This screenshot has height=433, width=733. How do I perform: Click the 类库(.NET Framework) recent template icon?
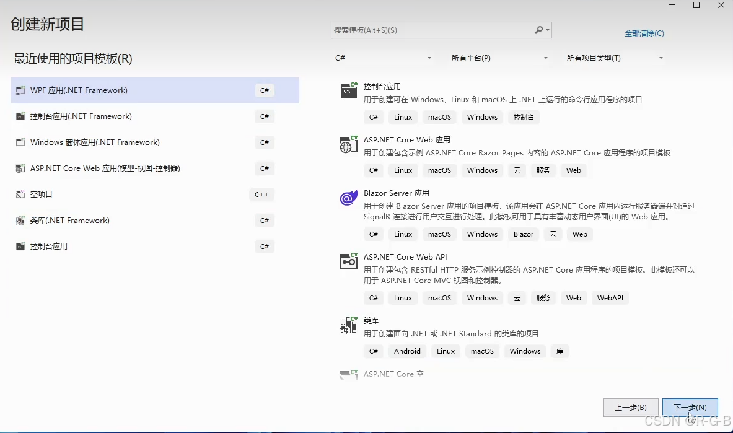pyautogui.click(x=20, y=221)
